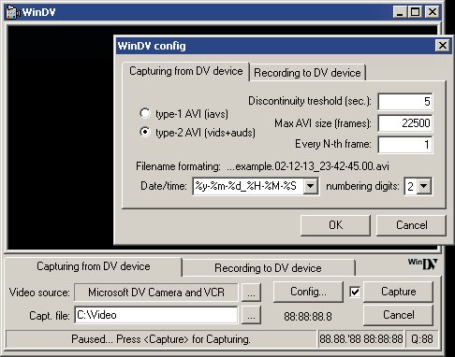Switch to Recording to DV device config tab
The width and height of the screenshot is (455, 357).
(307, 73)
